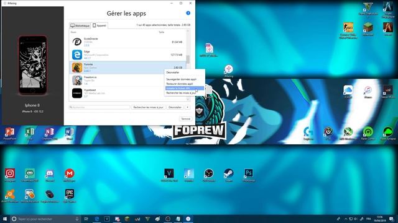Select the Hypebeast app icon

click(x=77, y=93)
